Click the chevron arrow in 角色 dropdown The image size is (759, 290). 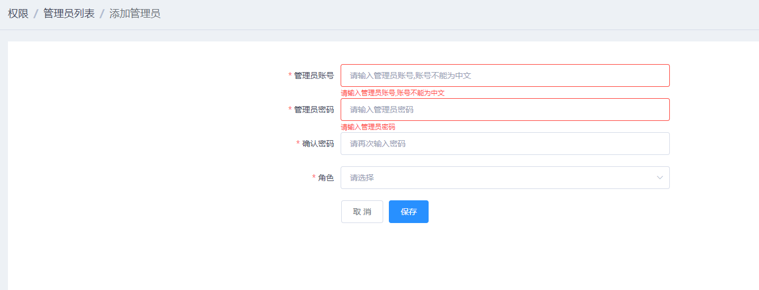point(660,178)
